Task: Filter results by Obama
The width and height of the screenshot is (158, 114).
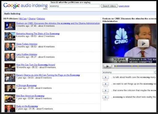Action: tap(32, 19)
